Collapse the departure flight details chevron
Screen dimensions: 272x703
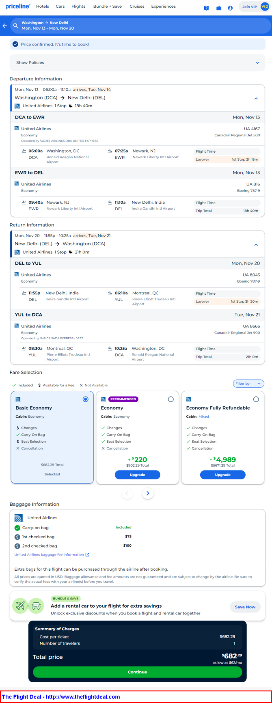(x=256, y=98)
